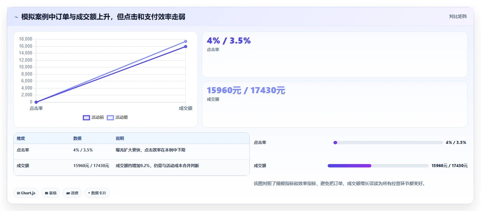Open the 4% / 3.5% data card

coord(334,54)
